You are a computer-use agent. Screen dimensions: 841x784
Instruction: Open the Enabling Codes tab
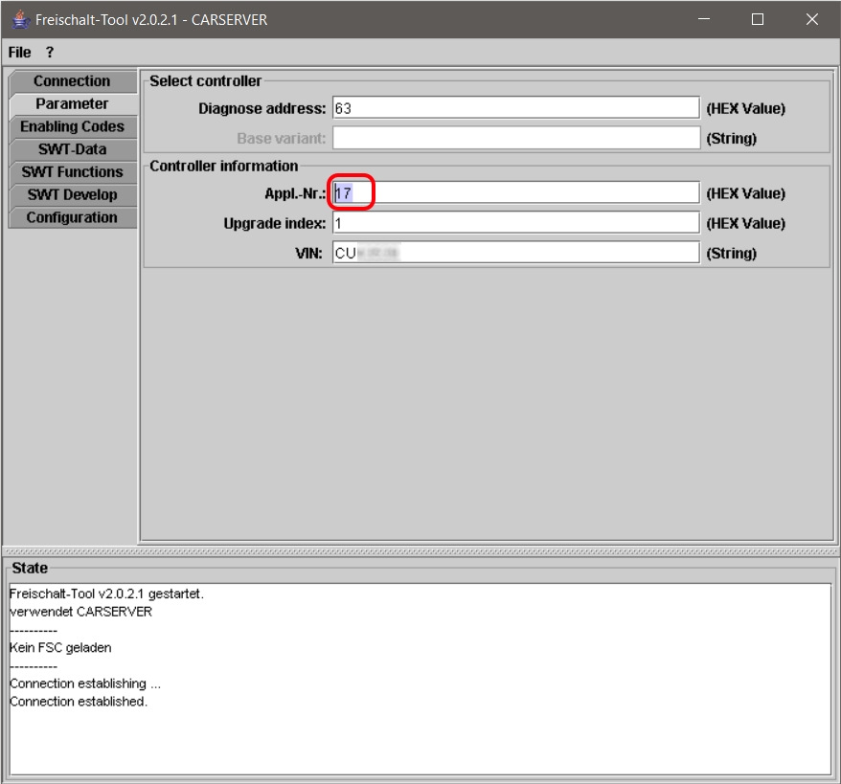click(73, 126)
